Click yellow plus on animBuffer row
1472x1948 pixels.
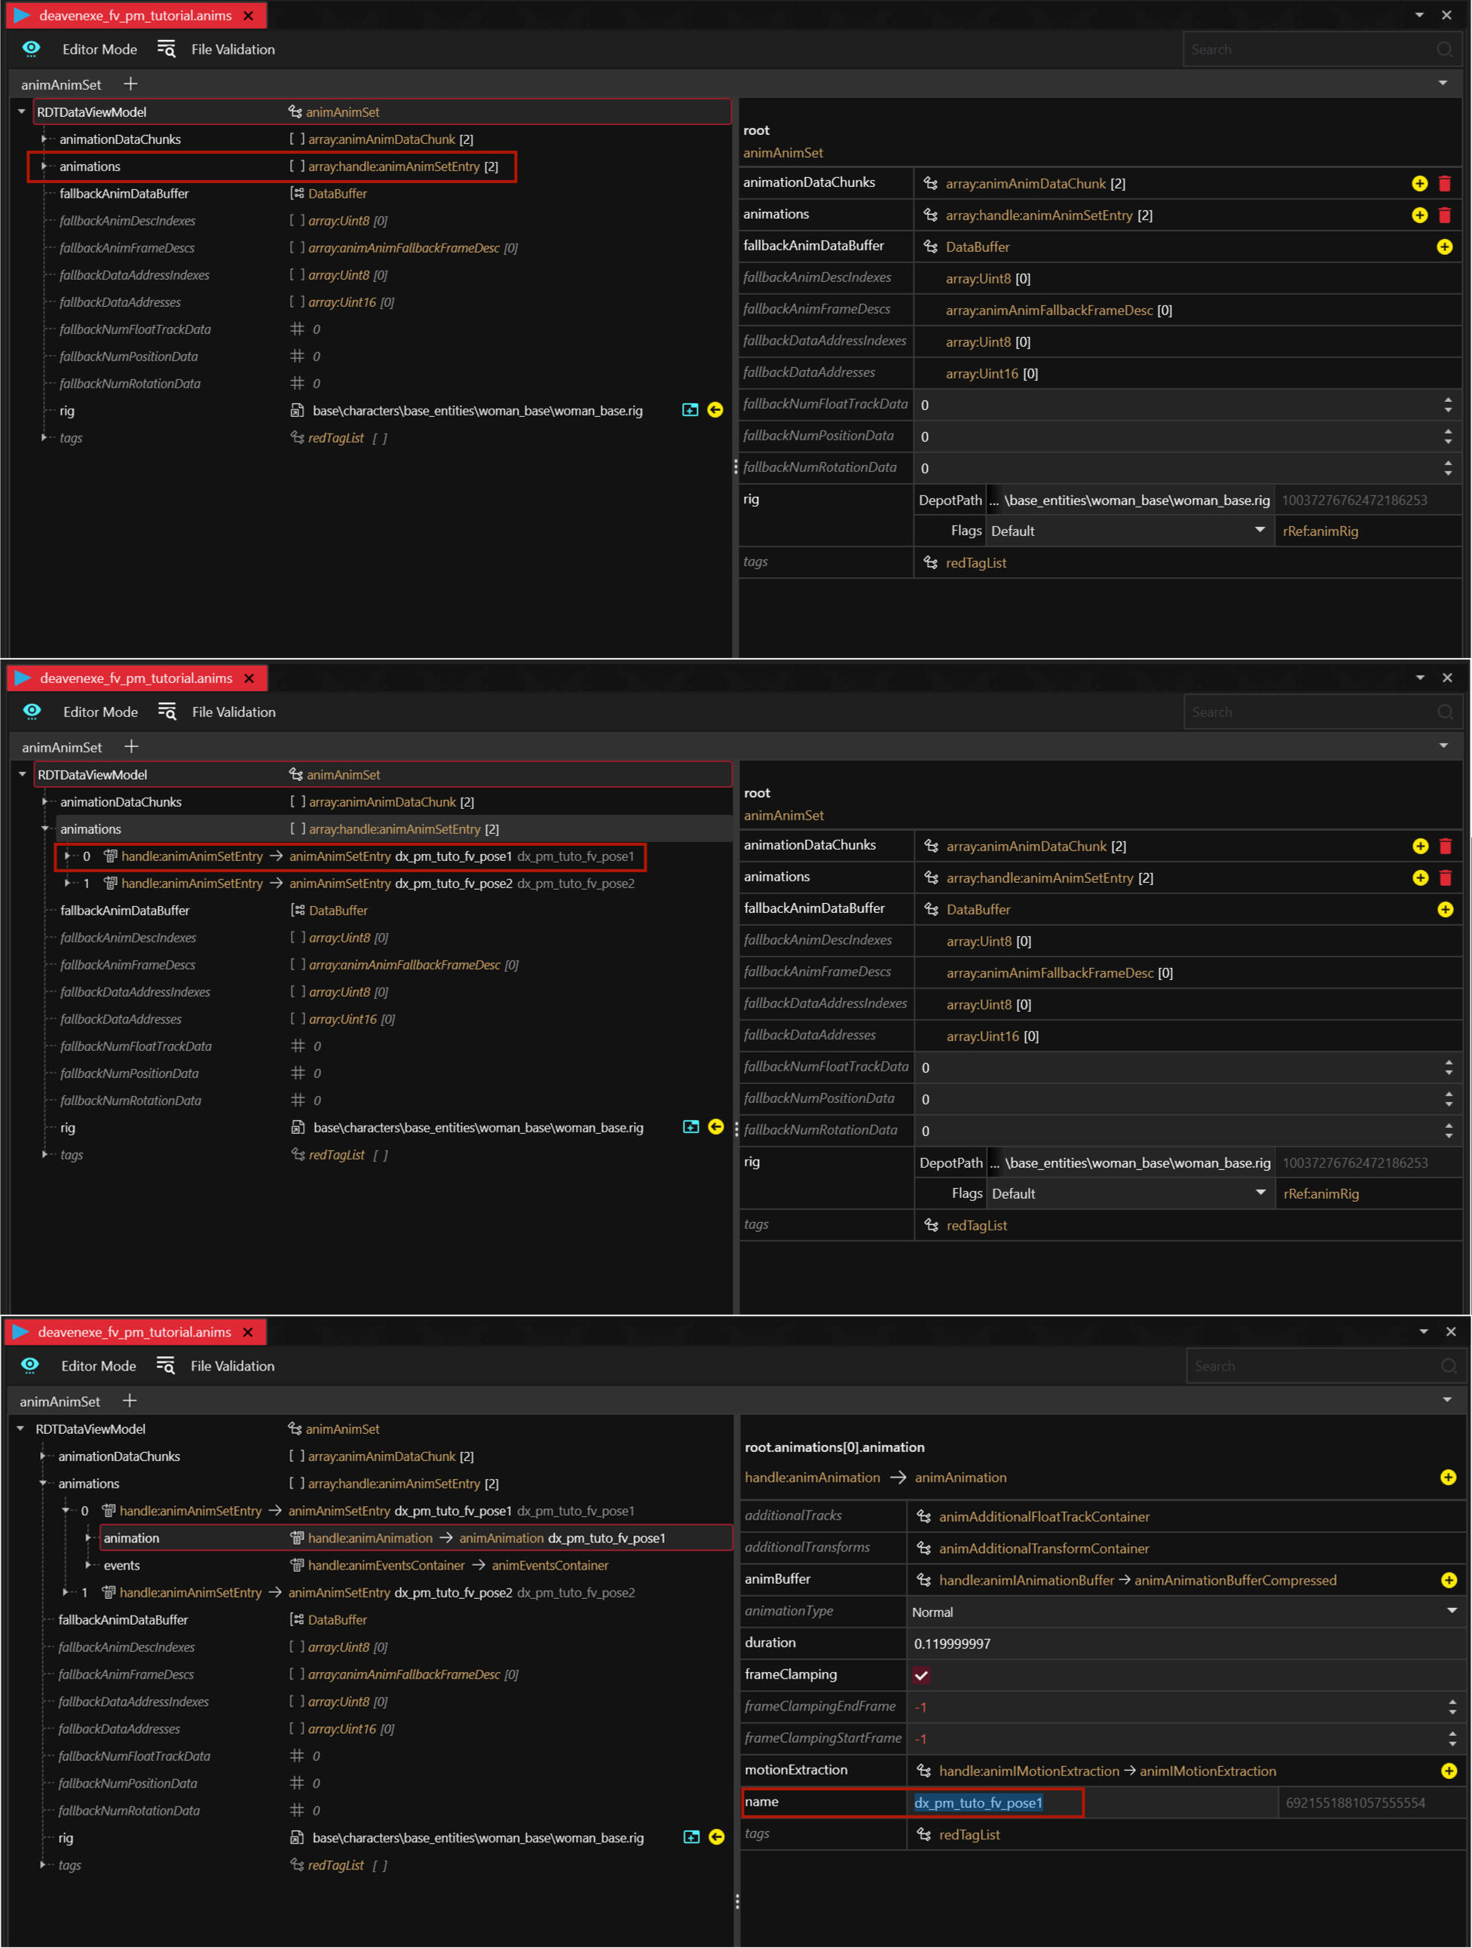pos(1448,1580)
